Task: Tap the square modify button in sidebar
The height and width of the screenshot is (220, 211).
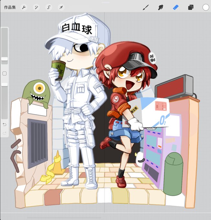Action: 5,73
